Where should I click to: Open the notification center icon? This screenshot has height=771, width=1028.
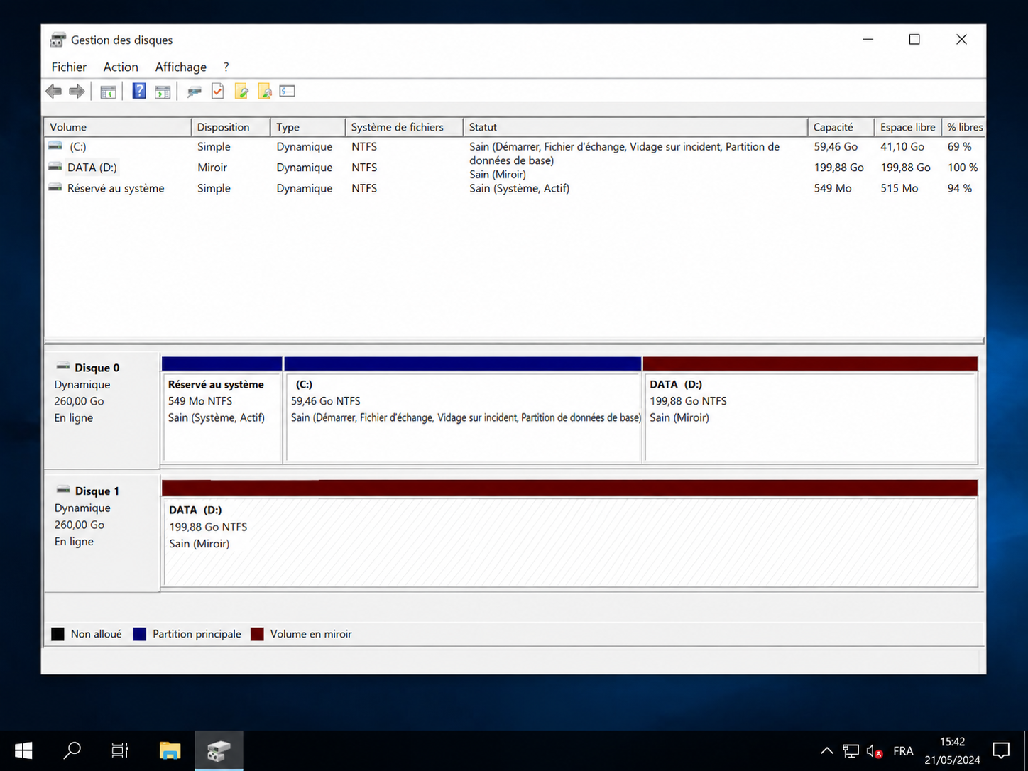(1001, 750)
